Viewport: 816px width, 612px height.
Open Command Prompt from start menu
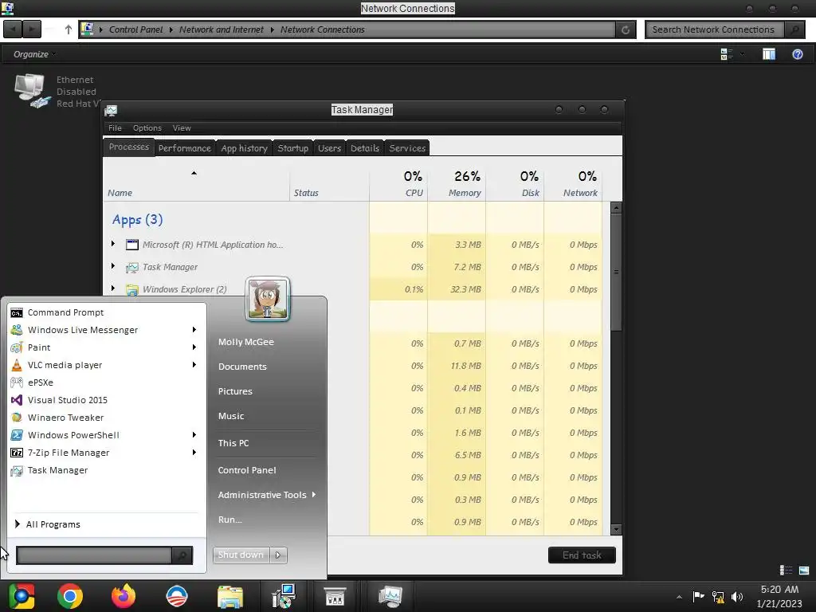65,312
